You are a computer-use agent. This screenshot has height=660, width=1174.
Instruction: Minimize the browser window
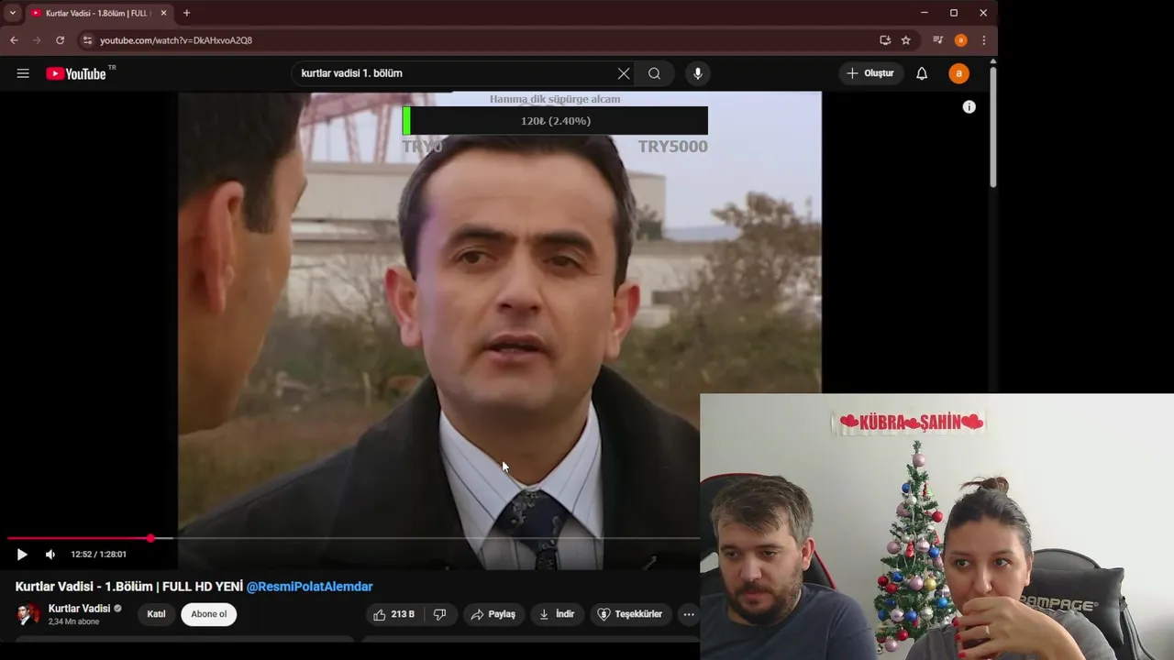(925, 13)
